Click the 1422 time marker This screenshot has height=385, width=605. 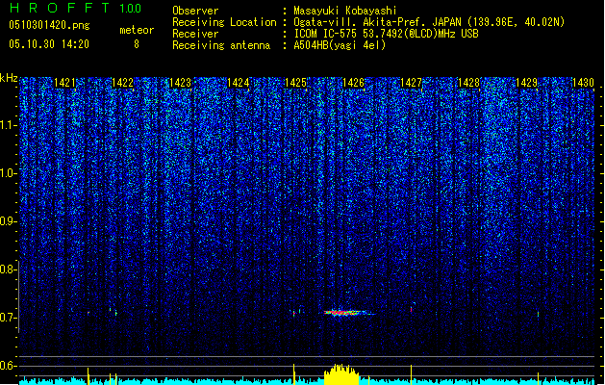coord(122,83)
